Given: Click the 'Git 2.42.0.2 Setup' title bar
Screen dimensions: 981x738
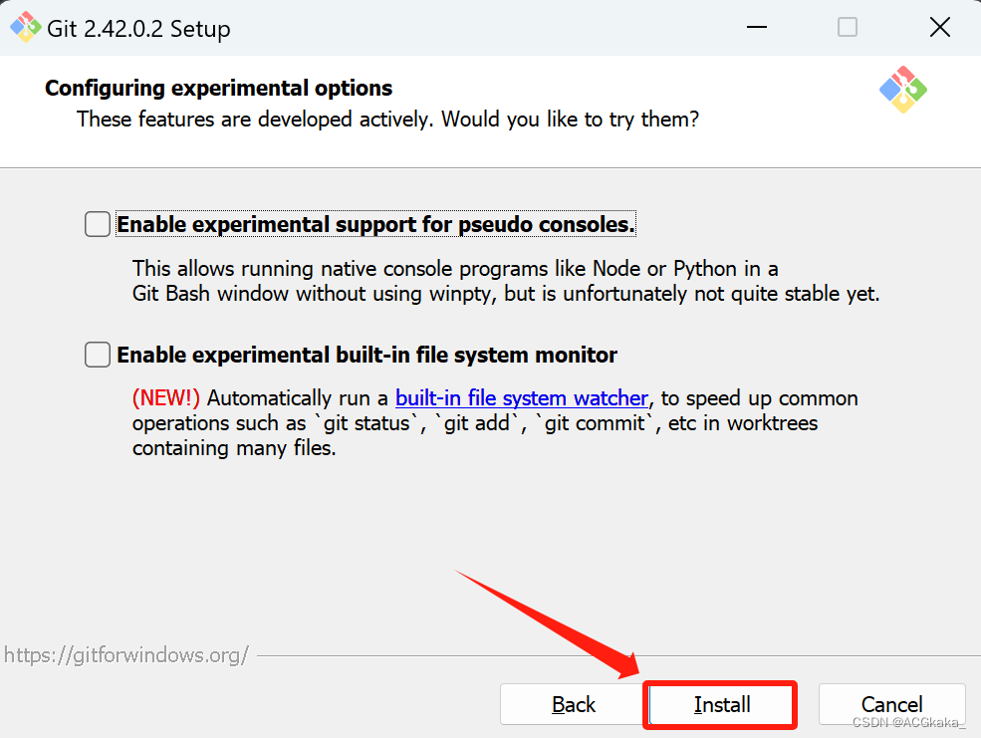Looking at the screenshot, I should tap(138, 29).
